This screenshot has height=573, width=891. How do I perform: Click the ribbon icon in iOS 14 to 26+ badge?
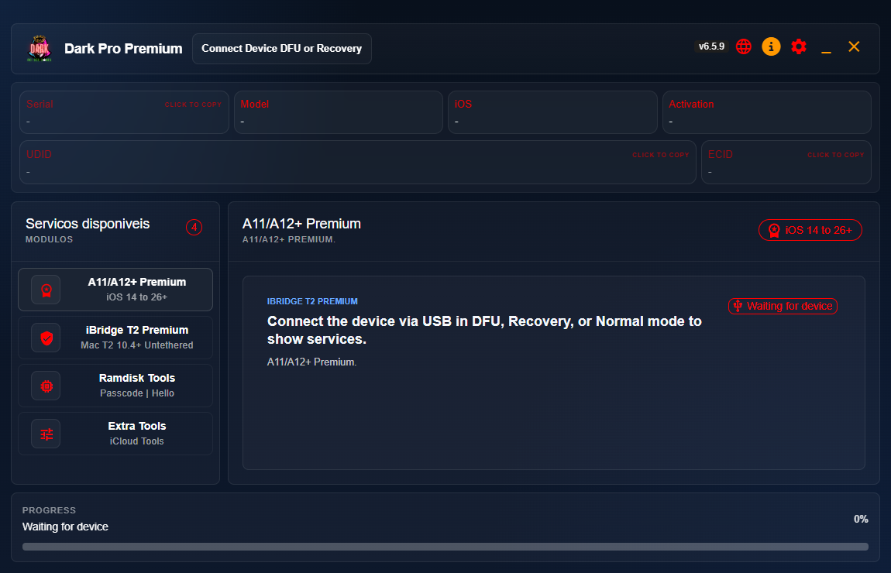(774, 230)
